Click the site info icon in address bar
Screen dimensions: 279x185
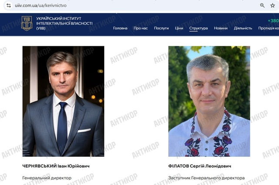[9, 6]
